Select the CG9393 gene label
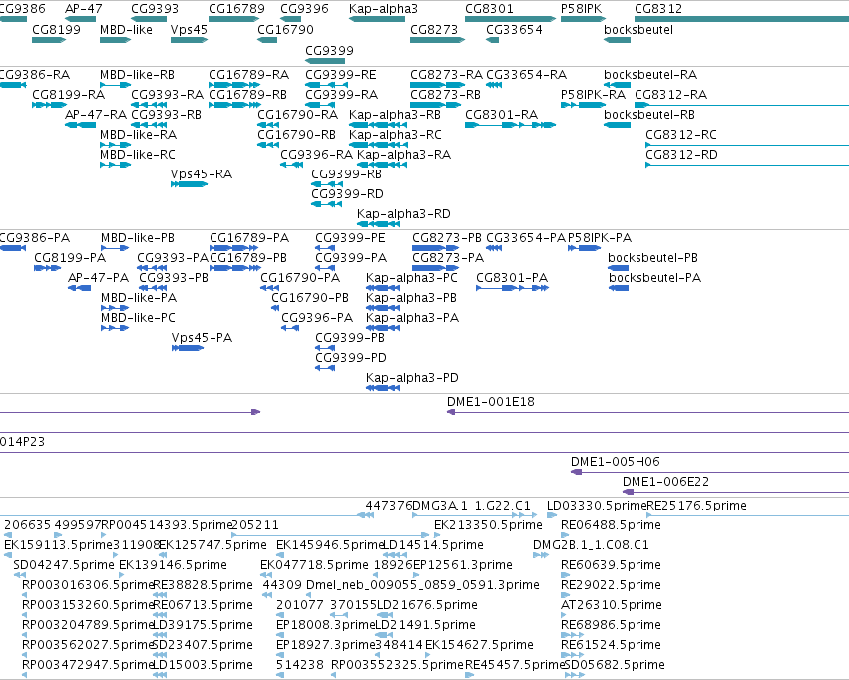 coord(155,9)
